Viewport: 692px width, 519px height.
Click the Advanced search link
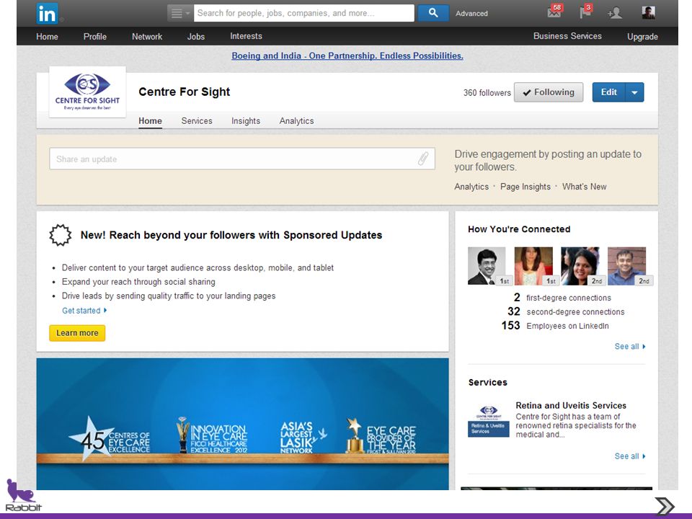tap(471, 14)
